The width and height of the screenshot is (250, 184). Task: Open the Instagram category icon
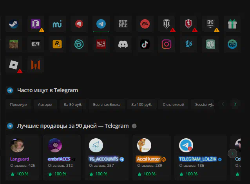(x=167, y=44)
